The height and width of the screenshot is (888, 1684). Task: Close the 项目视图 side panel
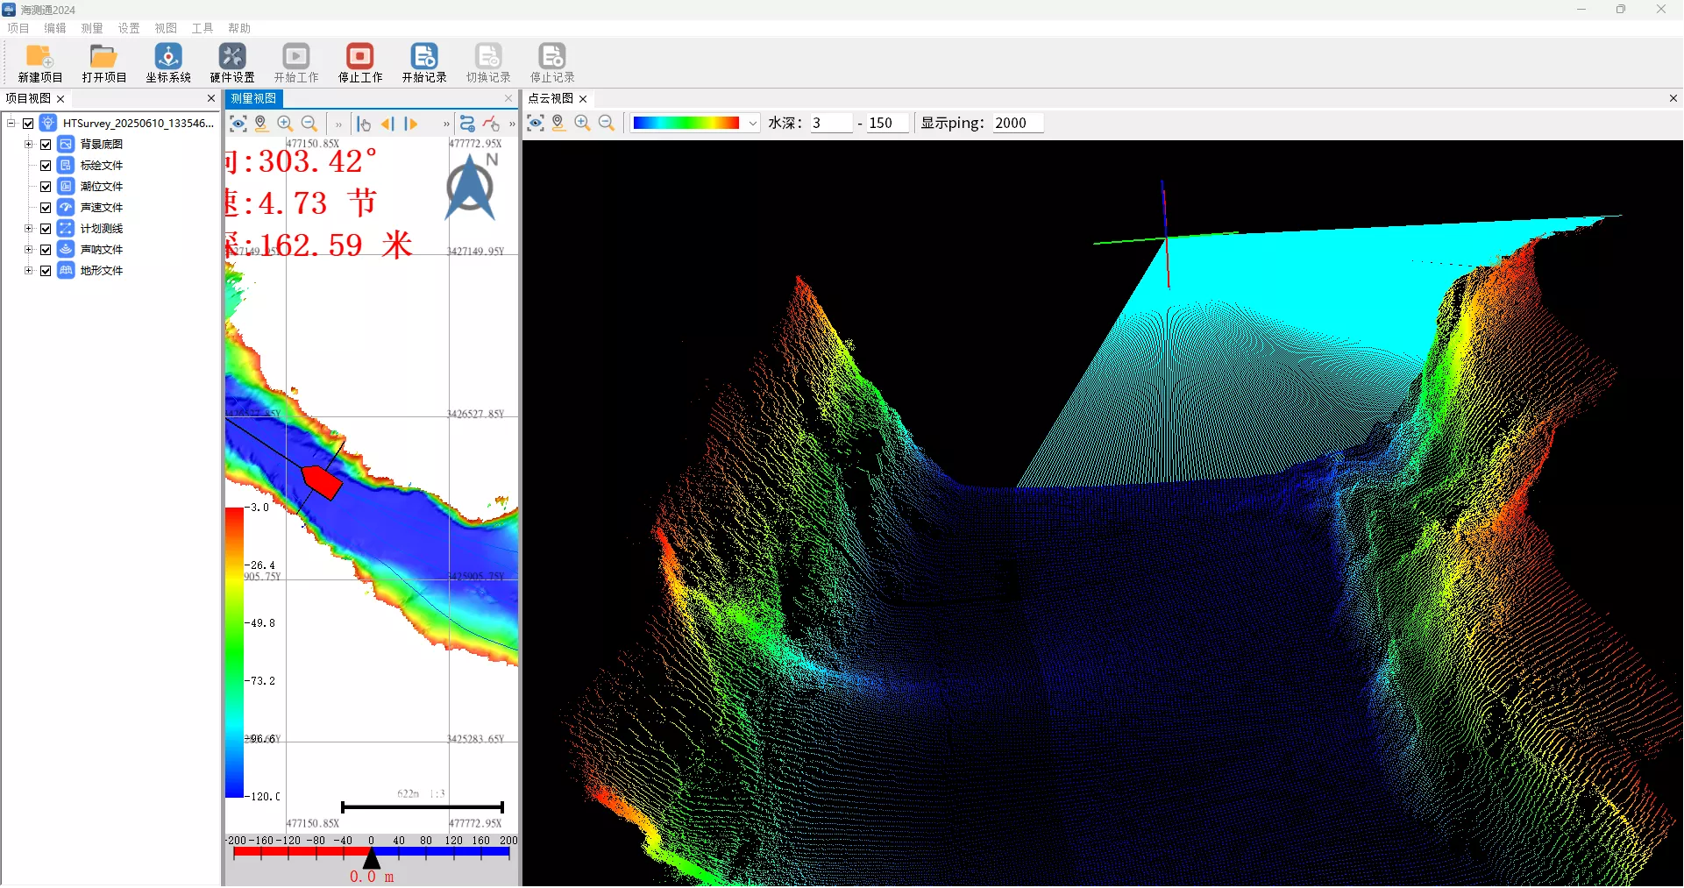click(211, 98)
